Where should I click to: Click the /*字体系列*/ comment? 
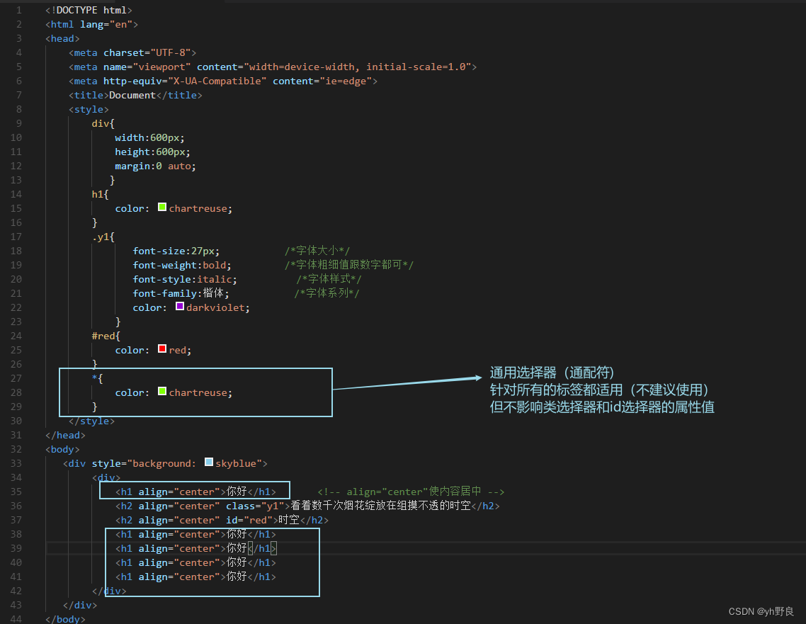pos(327,293)
